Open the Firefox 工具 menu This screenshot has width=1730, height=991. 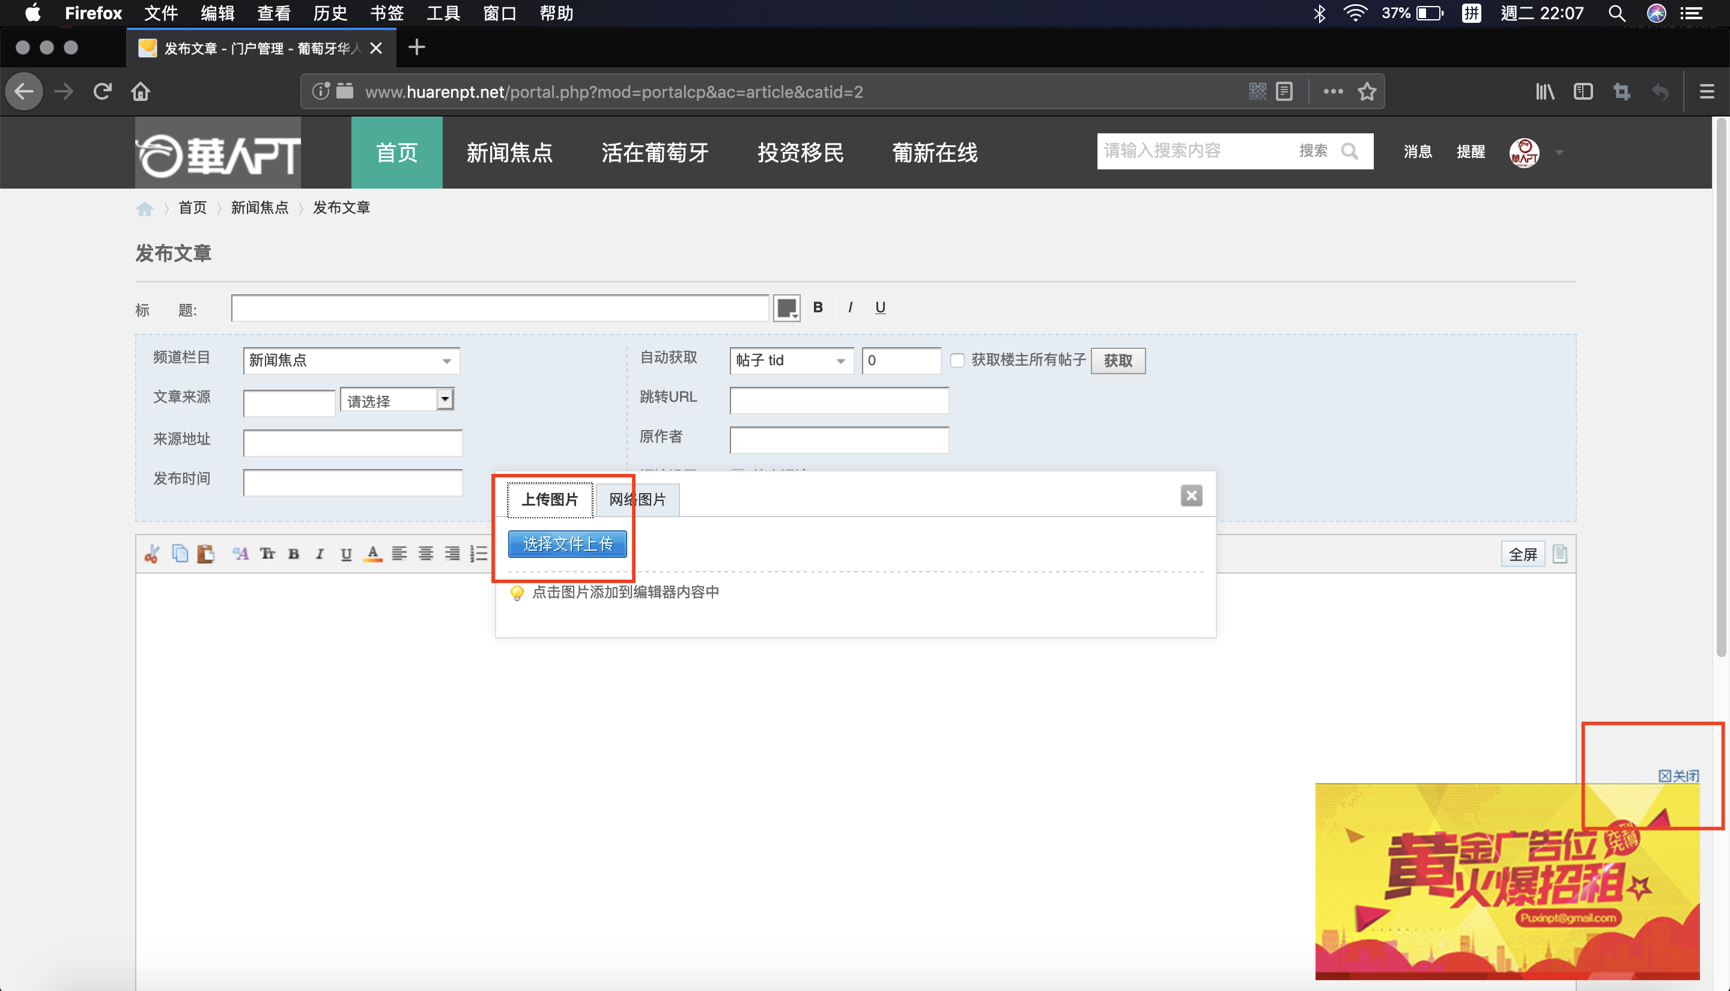[443, 13]
